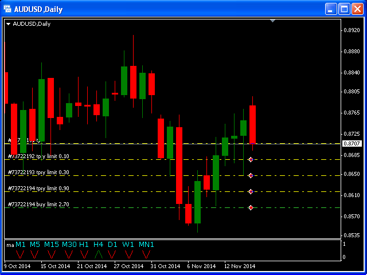This screenshot has height=275, width=367.
Task: Click the 0.8725 price axis label
Action: (352, 134)
